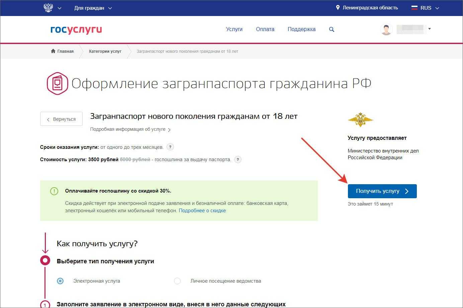Open the 'Поддержка' menu item
463x308 pixels.
tap(301, 29)
